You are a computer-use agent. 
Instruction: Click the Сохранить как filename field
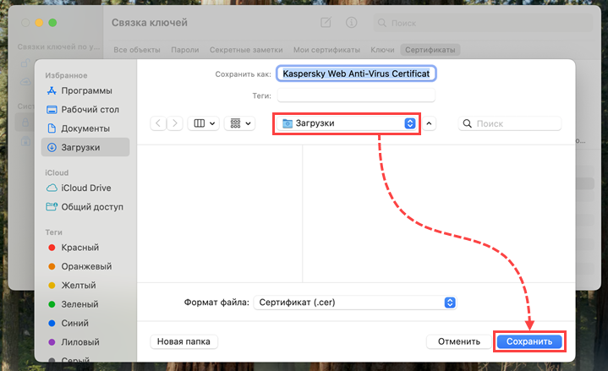tap(356, 74)
